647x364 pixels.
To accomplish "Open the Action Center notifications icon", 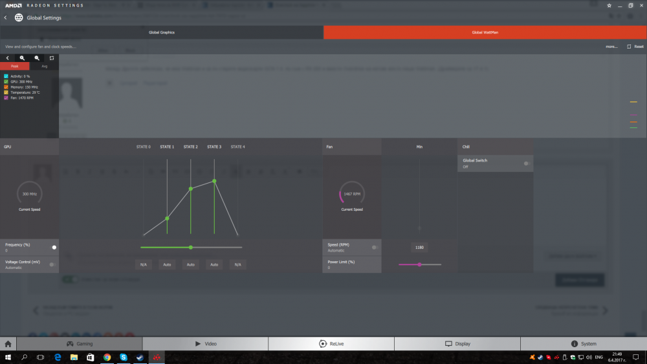I will (x=635, y=357).
